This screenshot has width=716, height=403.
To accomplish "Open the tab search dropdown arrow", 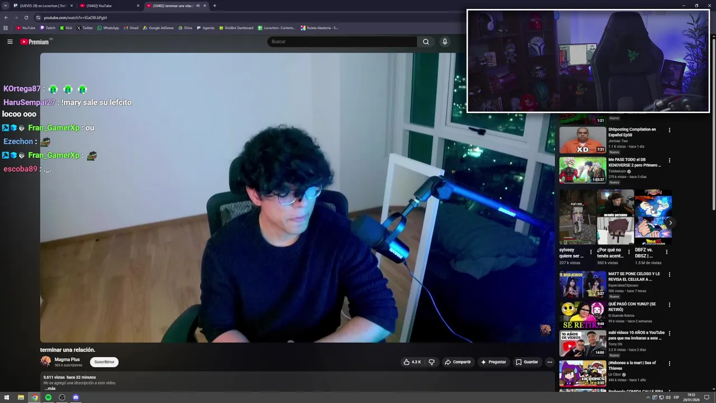I will [x=6, y=6].
